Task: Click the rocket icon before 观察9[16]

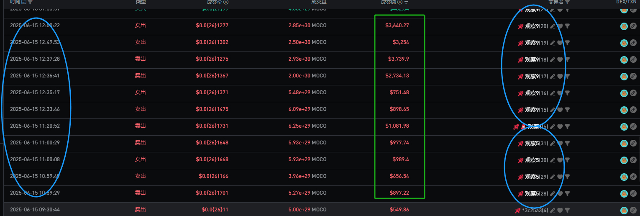Action: click(x=521, y=93)
